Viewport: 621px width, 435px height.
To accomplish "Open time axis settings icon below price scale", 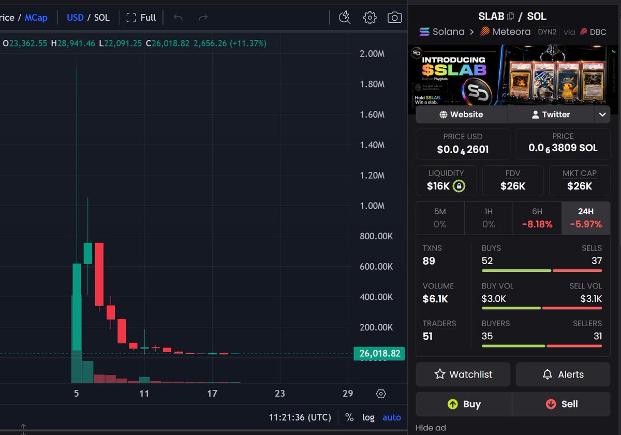I will 381,394.
